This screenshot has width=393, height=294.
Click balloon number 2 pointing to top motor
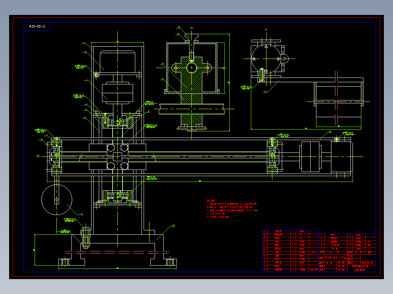(x=85, y=52)
